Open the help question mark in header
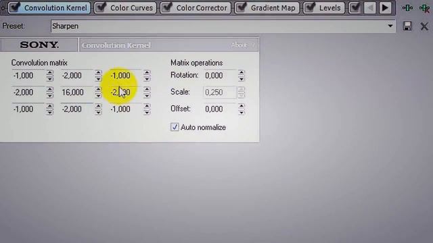 253,45
